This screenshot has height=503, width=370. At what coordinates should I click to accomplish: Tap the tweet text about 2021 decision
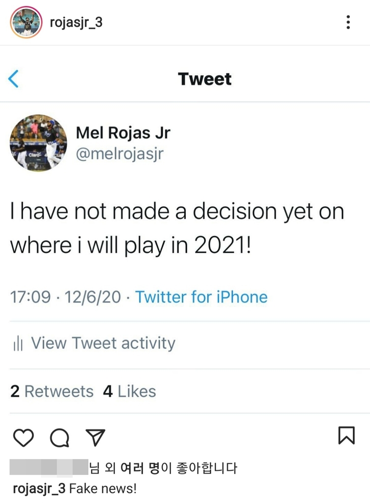(x=177, y=228)
